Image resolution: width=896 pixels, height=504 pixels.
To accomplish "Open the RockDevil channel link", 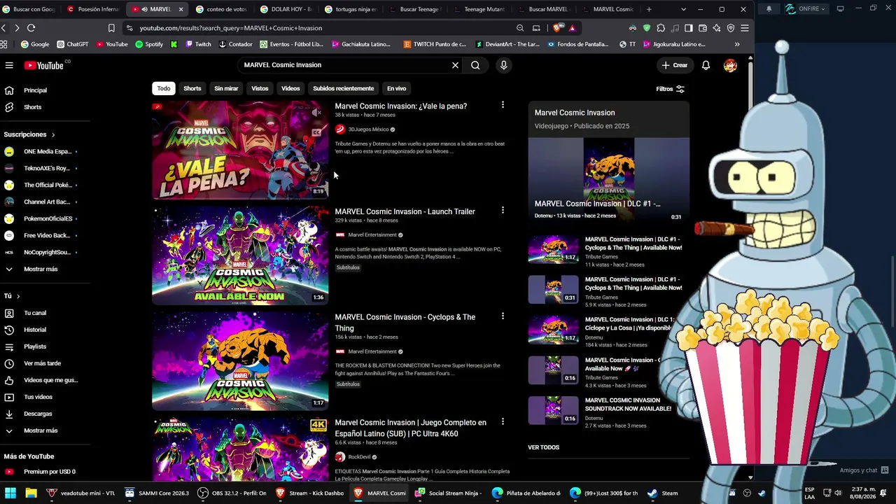I will tap(359, 457).
